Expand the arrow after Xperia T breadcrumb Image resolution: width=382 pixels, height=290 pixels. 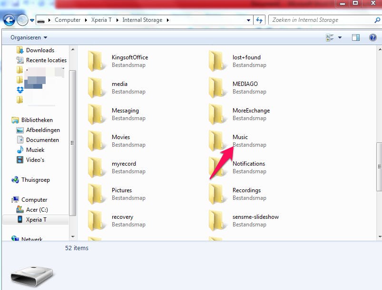[x=117, y=20]
